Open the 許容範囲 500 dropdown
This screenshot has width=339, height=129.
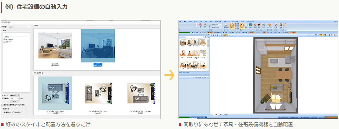[15, 99]
